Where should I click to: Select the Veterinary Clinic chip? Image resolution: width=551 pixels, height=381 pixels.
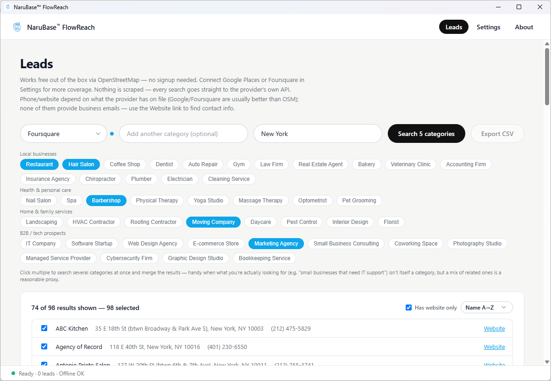tap(411, 164)
